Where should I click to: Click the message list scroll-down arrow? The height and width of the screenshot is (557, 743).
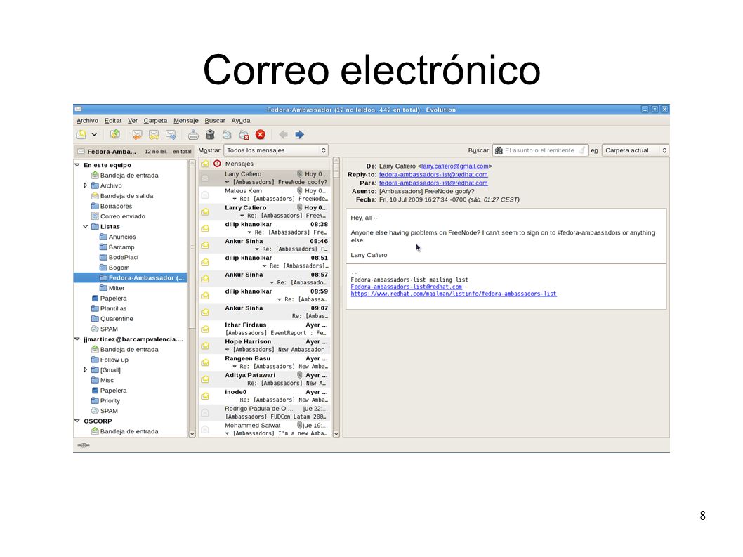(x=336, y=434)
